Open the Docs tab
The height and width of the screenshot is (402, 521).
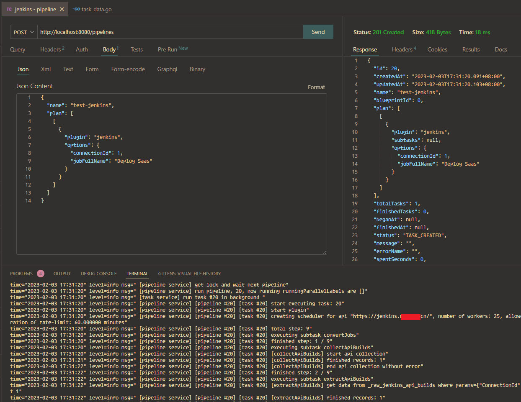coord(501,49)
